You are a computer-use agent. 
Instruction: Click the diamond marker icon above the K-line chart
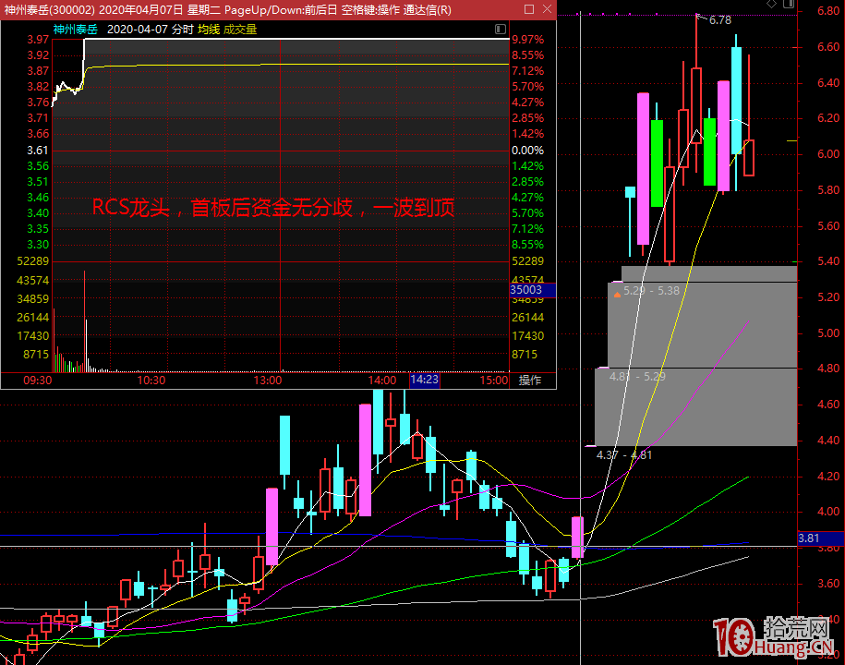pyautogui.click(x=772, y=4)
